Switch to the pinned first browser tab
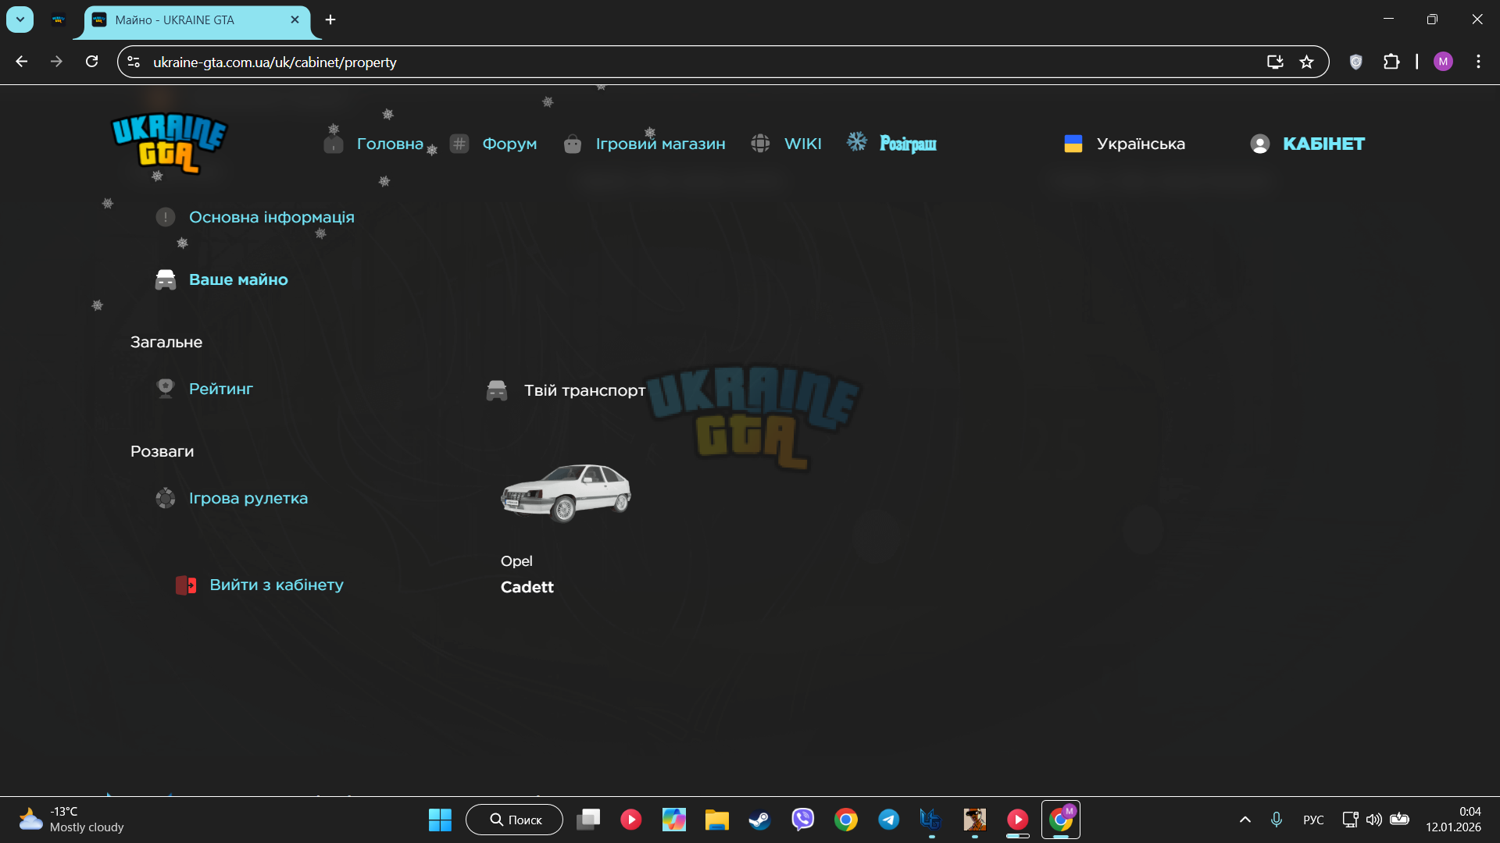1500x843 pixels. coord(59,20)
